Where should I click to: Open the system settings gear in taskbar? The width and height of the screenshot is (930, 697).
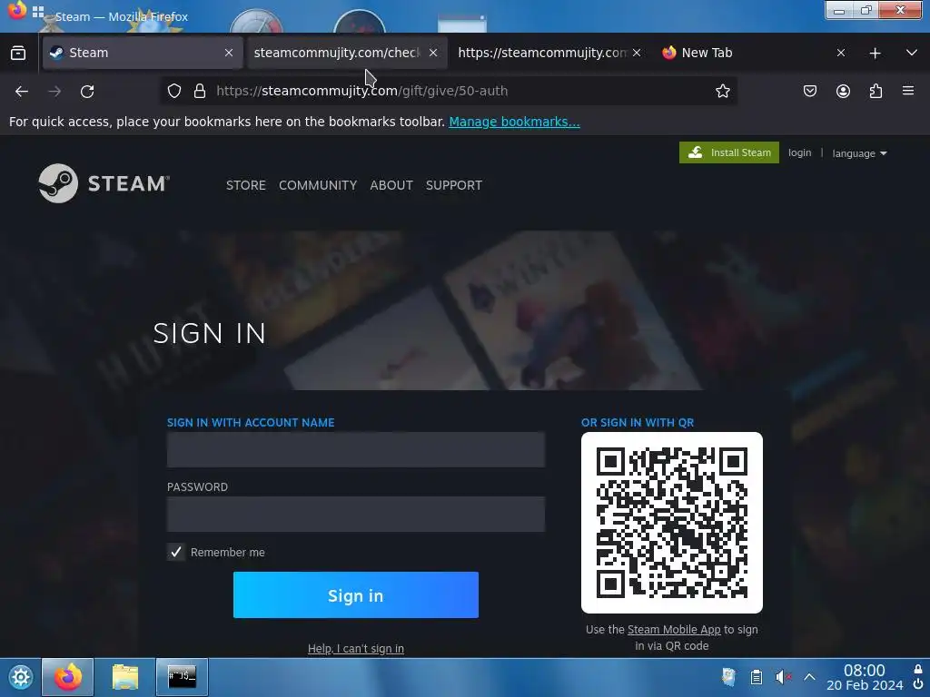[x=20, y=677]
